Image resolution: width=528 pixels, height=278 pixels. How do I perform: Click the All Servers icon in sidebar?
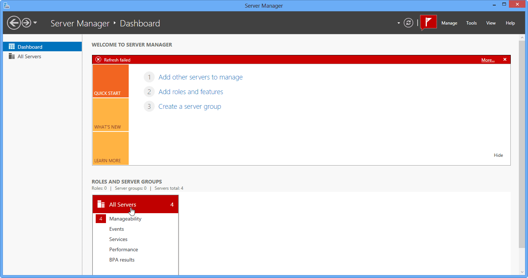pyautogui.click(x=11, y=56)
